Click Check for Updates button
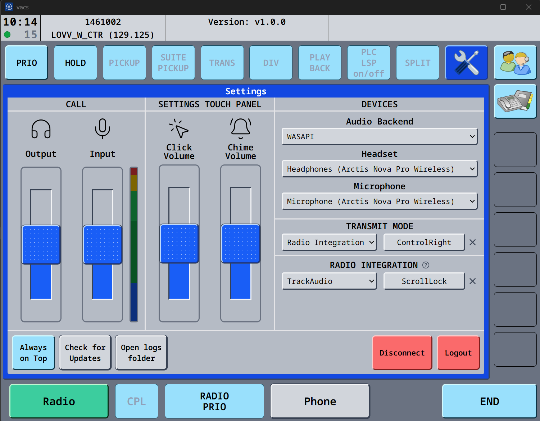The image size is (540, 421). 85,353
